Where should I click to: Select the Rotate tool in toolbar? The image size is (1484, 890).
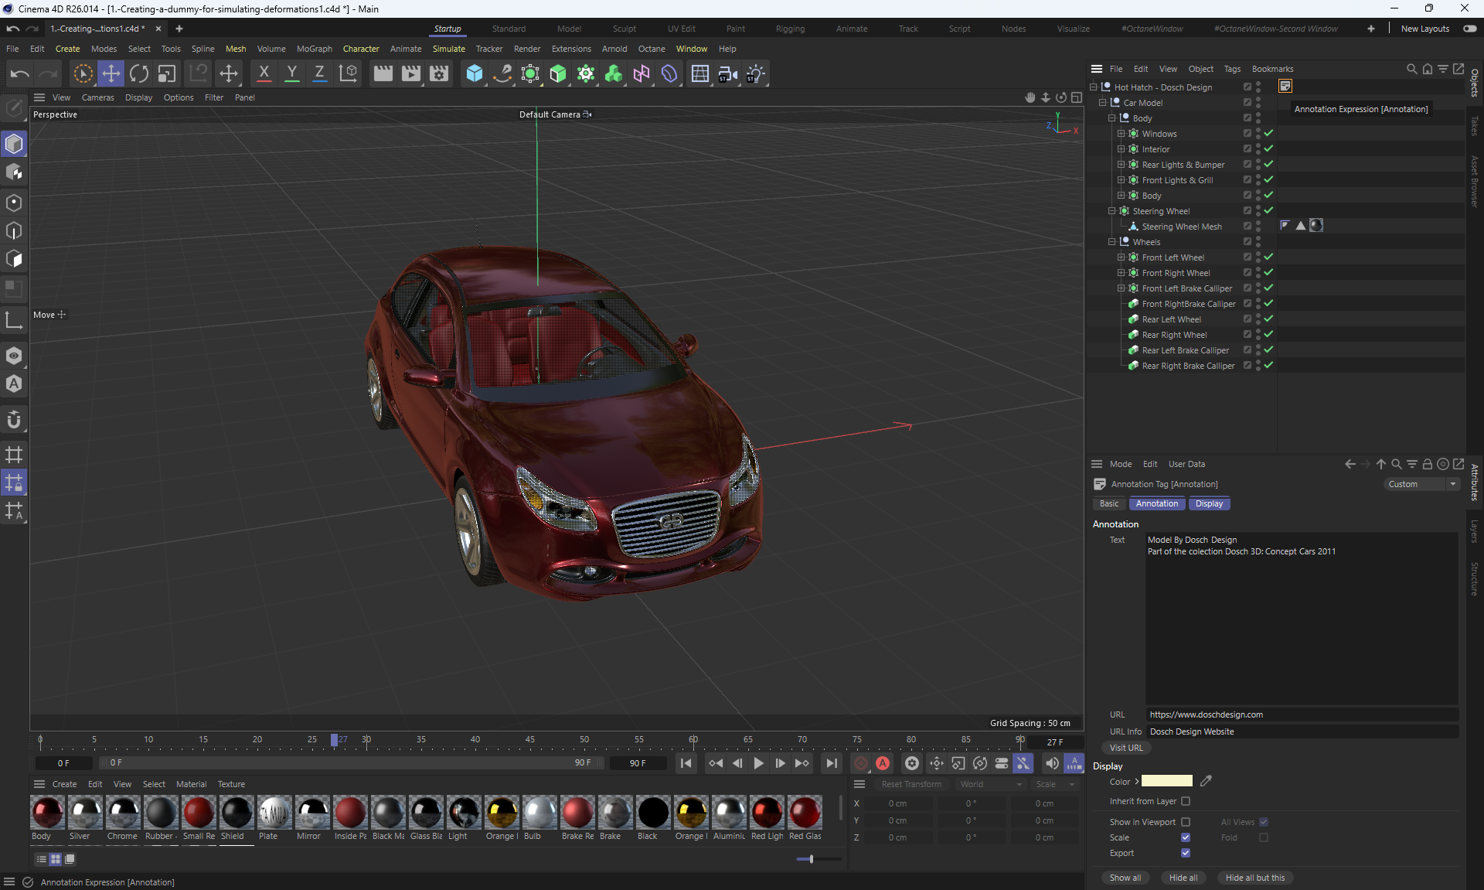tap(139, 73)
